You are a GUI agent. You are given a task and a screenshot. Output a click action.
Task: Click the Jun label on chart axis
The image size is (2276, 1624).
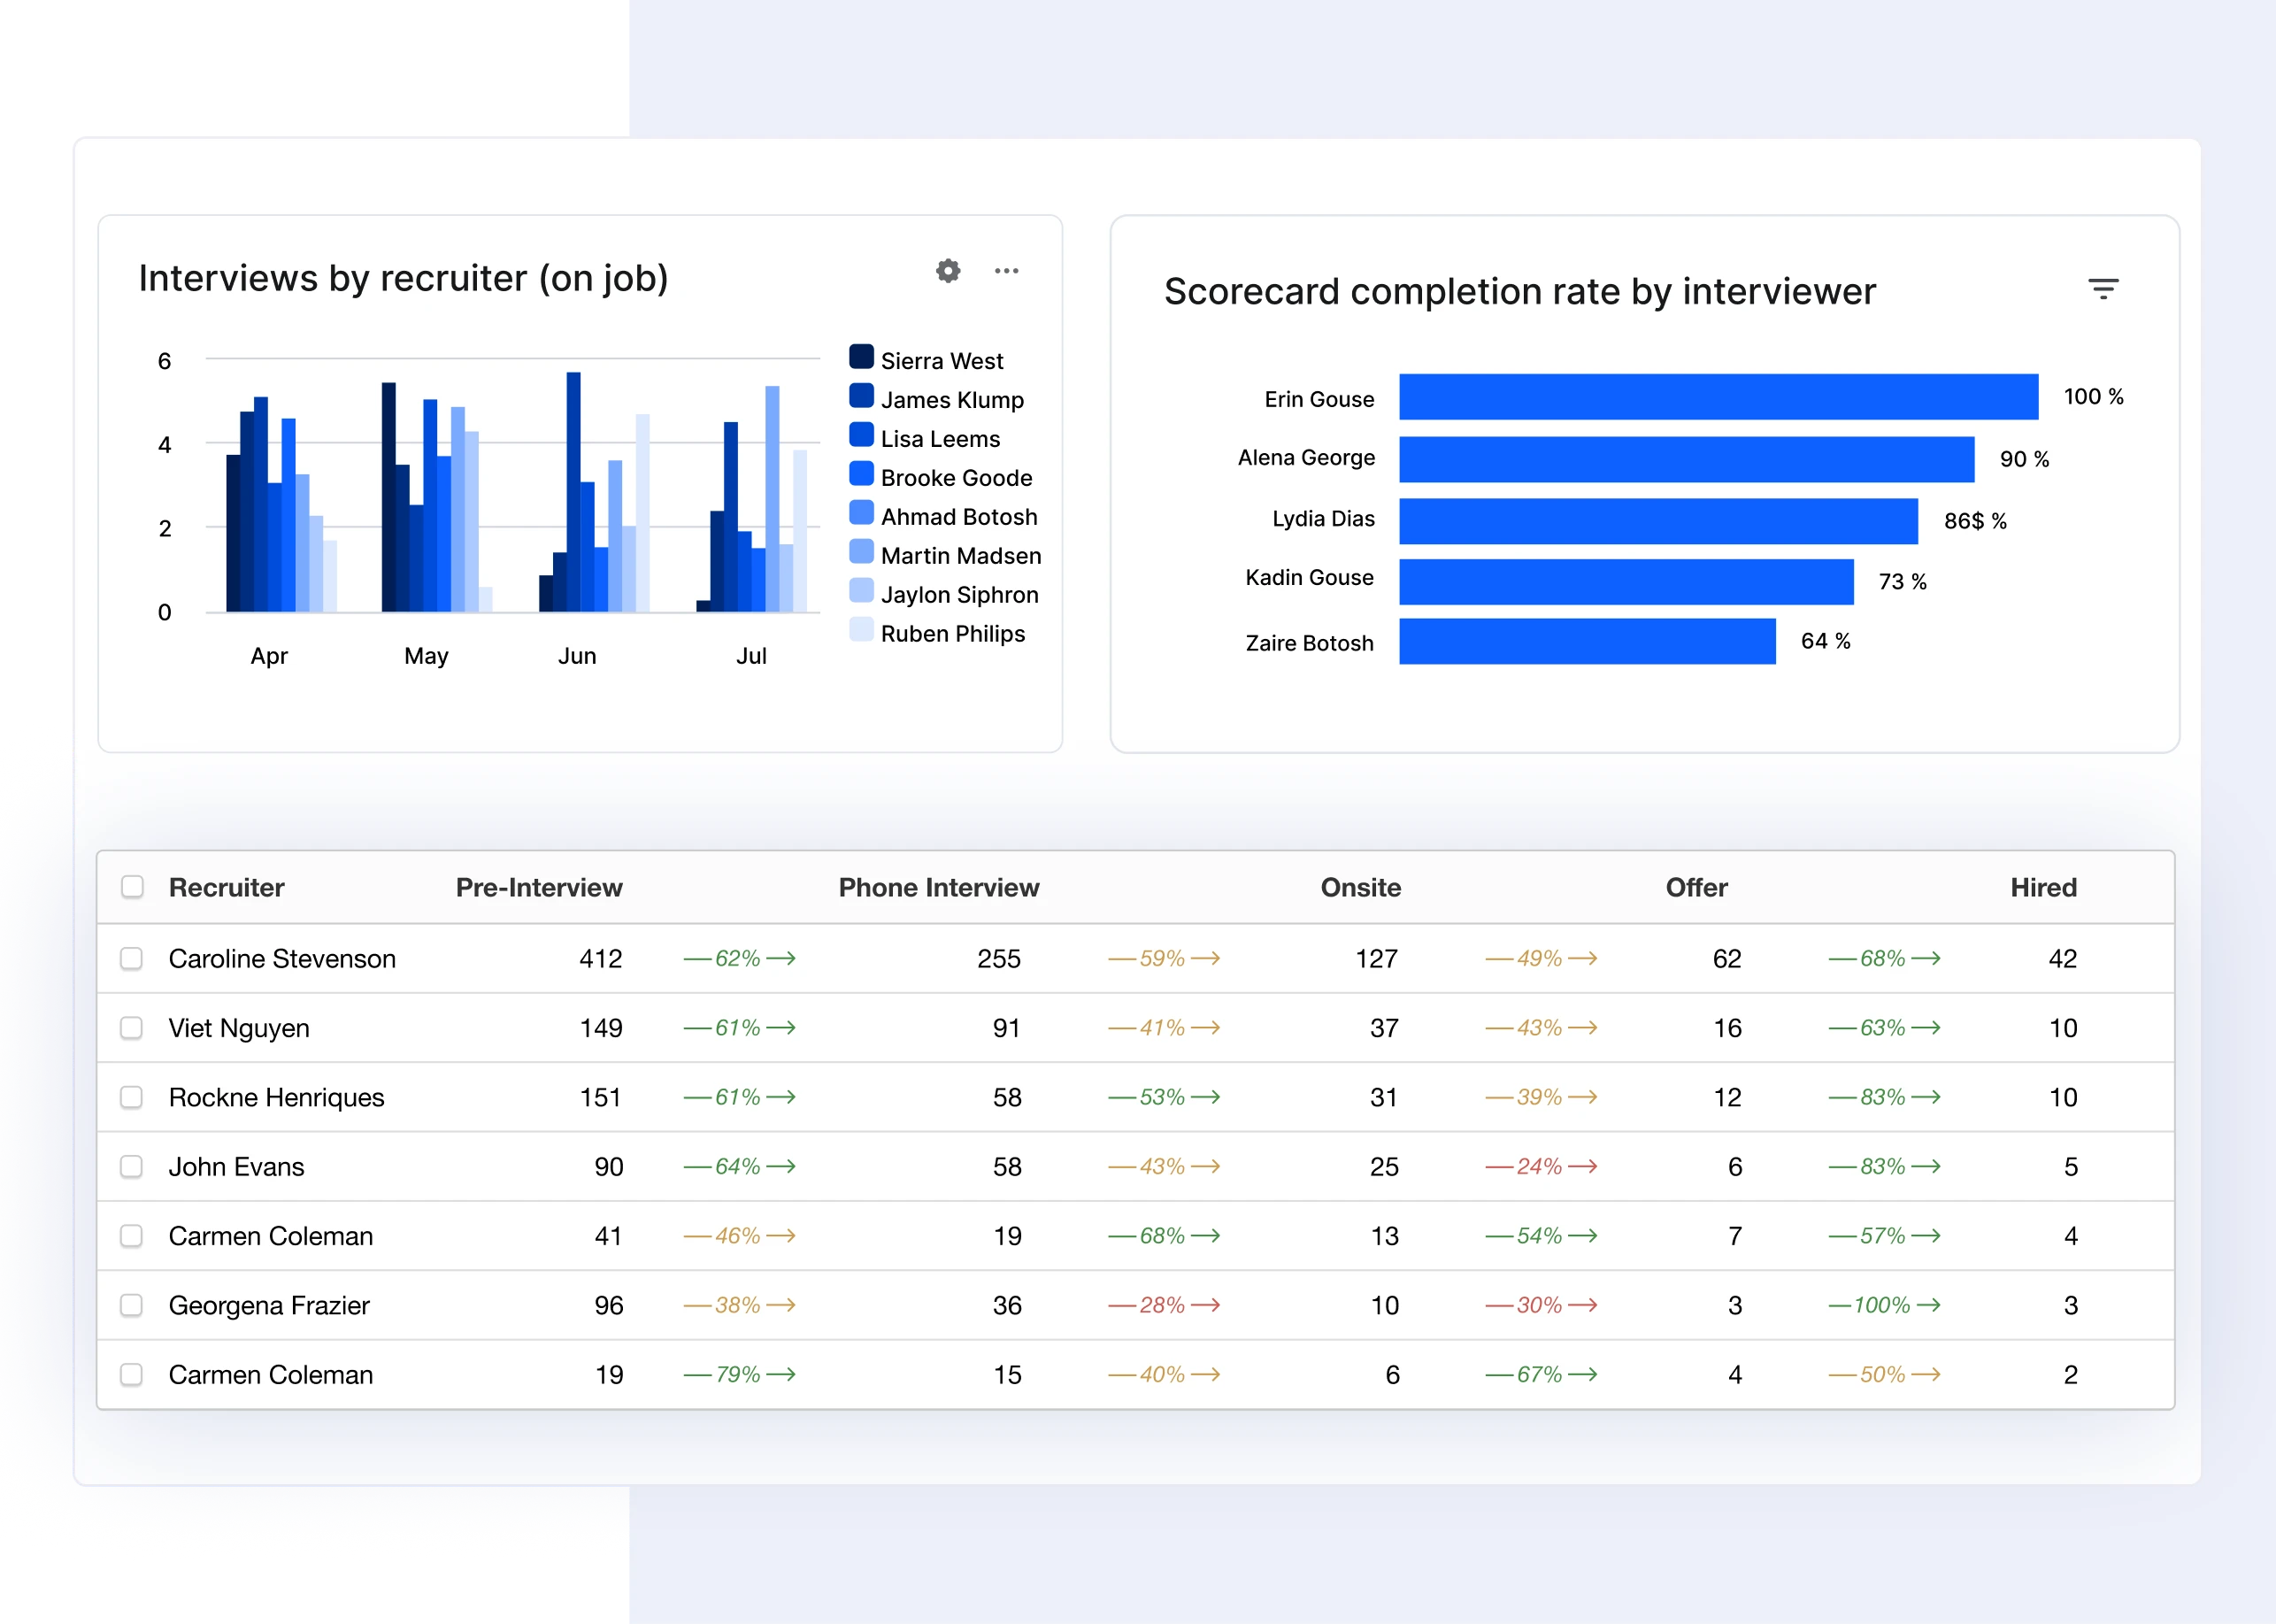coord(577,656)
